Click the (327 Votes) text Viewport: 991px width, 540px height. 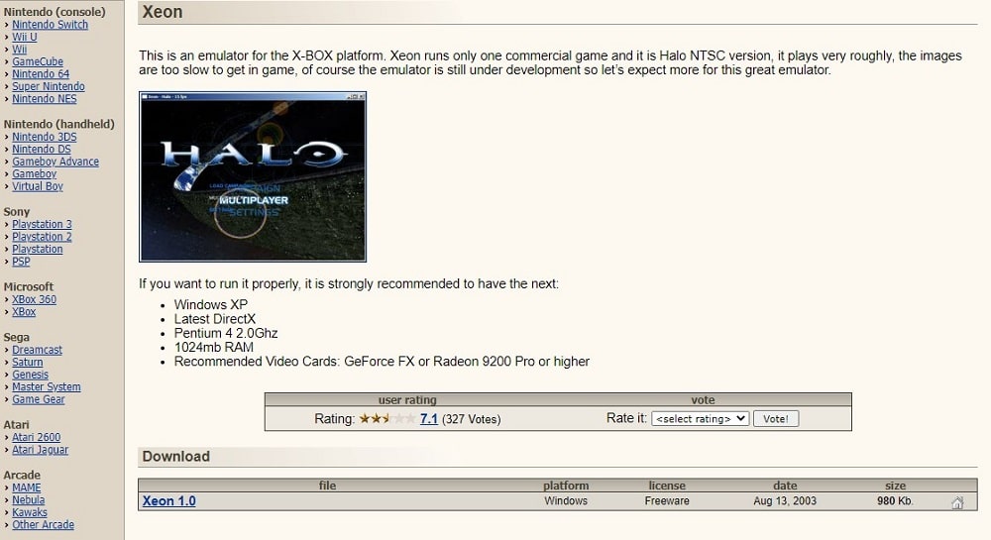coord(472,419)
